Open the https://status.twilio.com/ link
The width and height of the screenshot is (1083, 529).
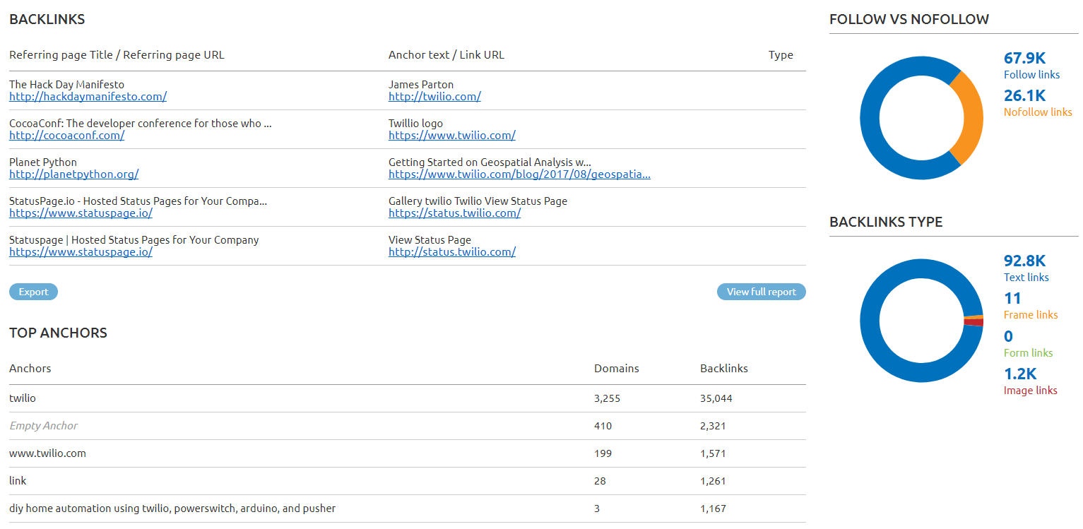tap(454, 213)
